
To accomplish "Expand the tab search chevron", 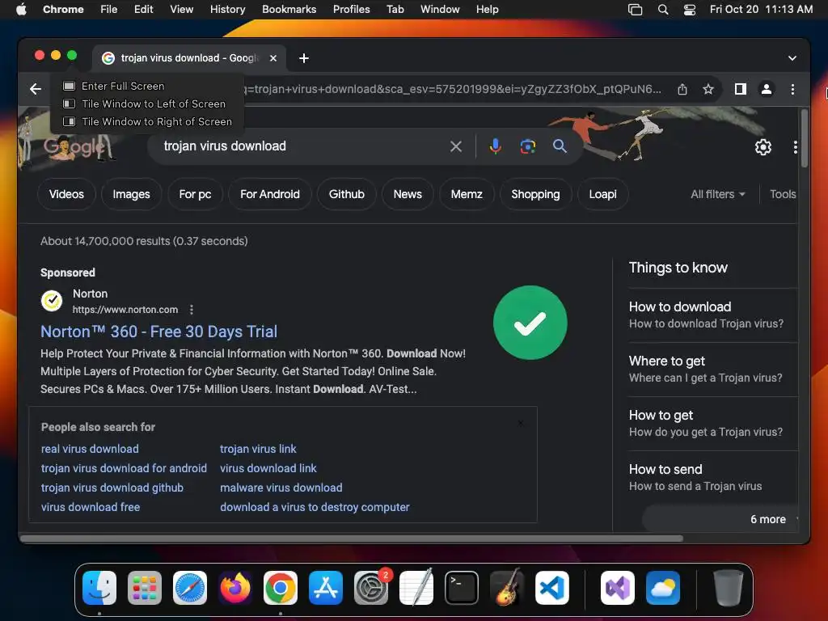I will pos(792,58).
